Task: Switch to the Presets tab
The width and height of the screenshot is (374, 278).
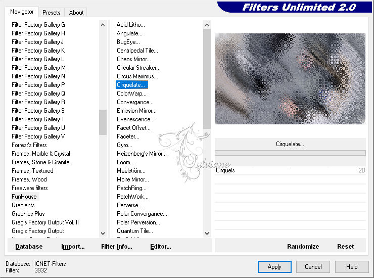Action: (51, 13)
